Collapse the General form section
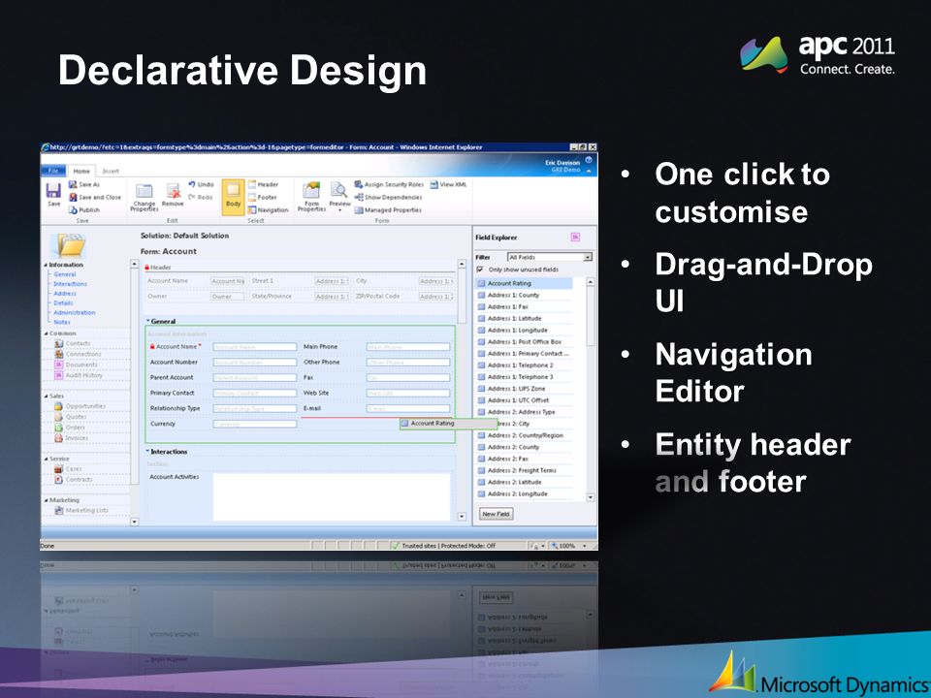The width and height of the screenshot is (931, 698). coord(148,322)
